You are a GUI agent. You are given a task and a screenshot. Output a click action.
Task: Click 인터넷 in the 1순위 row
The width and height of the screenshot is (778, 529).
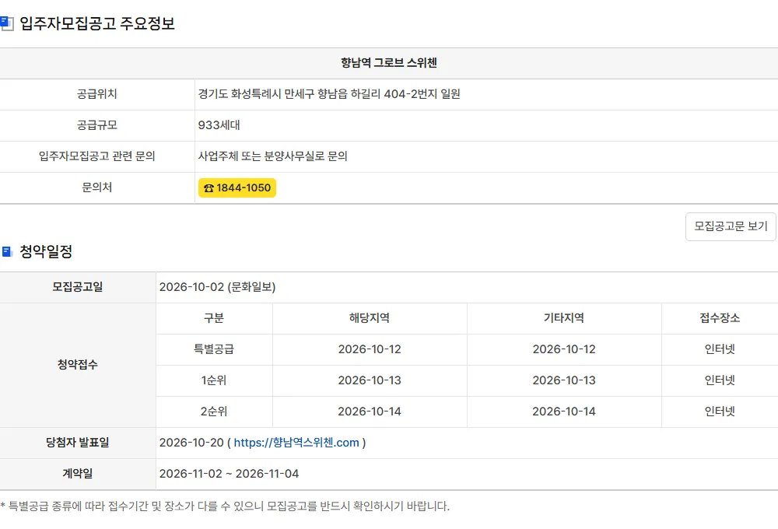(720, 380)
